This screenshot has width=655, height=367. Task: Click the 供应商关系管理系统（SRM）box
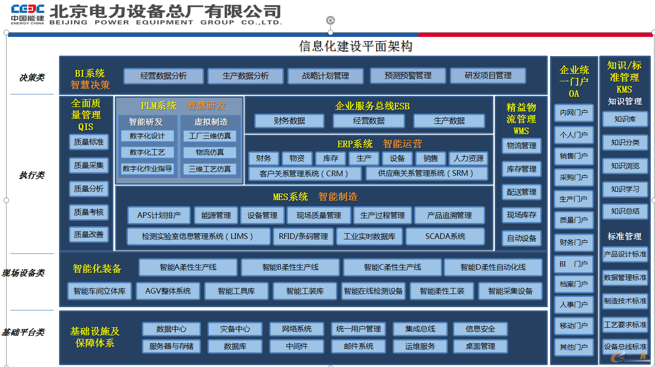click(426, 173)
